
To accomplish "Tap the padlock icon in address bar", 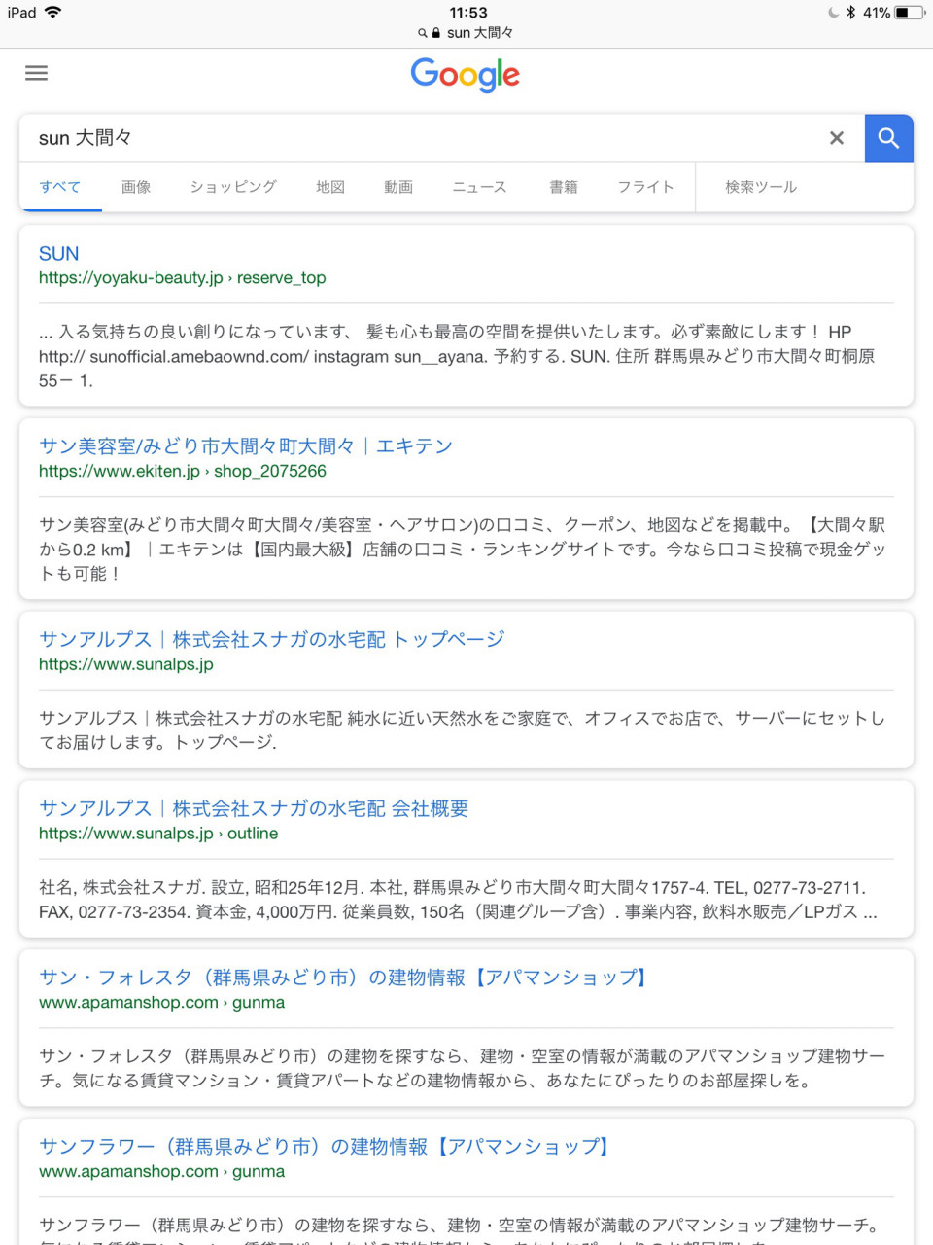I will 435,33.
